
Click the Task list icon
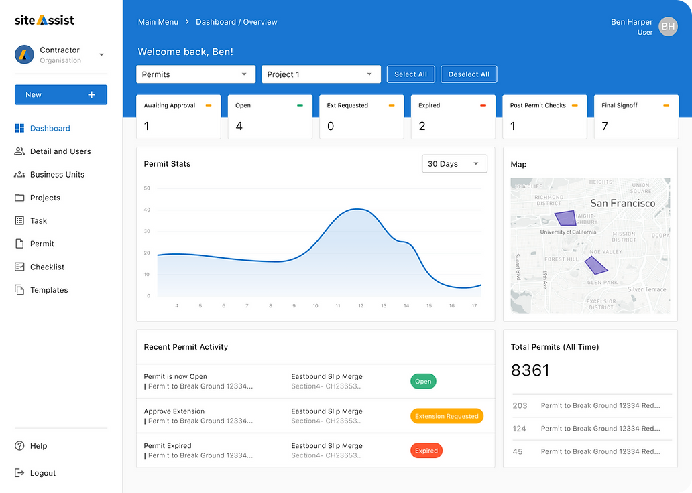(19, 221)
